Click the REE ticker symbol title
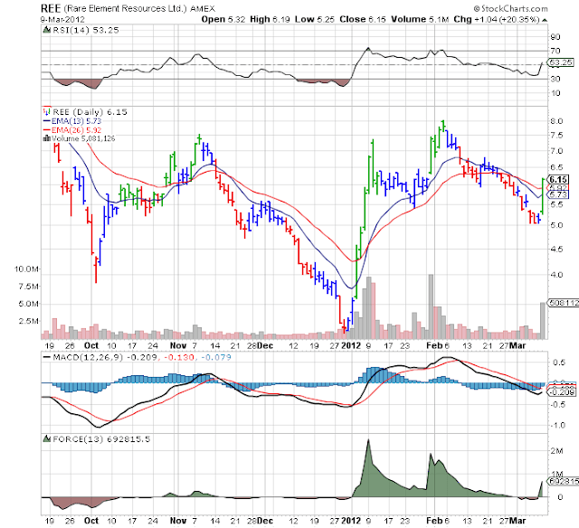579x528 pixels. (x=51, y=8)
